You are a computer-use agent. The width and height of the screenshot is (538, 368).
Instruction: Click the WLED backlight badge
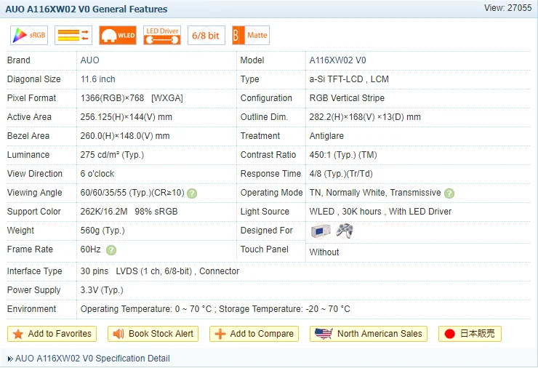(118, 36)
